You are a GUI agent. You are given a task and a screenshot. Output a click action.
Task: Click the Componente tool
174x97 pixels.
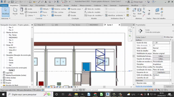31,12
